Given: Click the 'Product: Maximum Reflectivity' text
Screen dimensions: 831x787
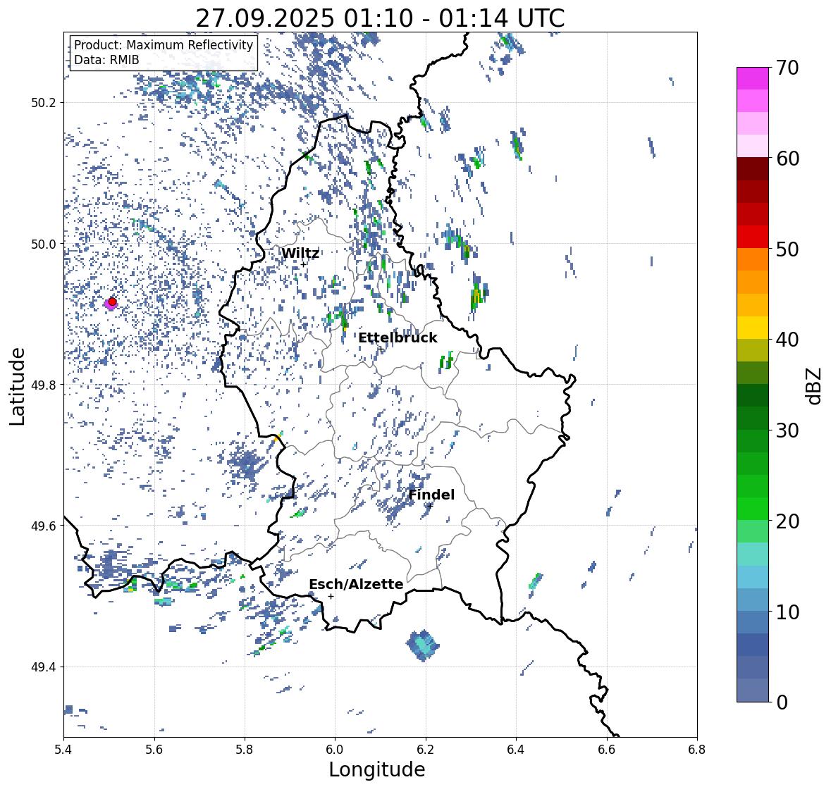Looking at the screenshot, I should (x=164, y=45).
